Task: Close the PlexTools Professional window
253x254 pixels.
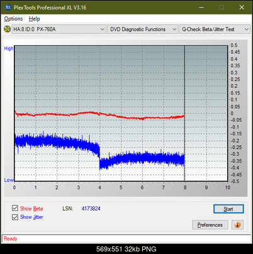Action: point(242,8)
